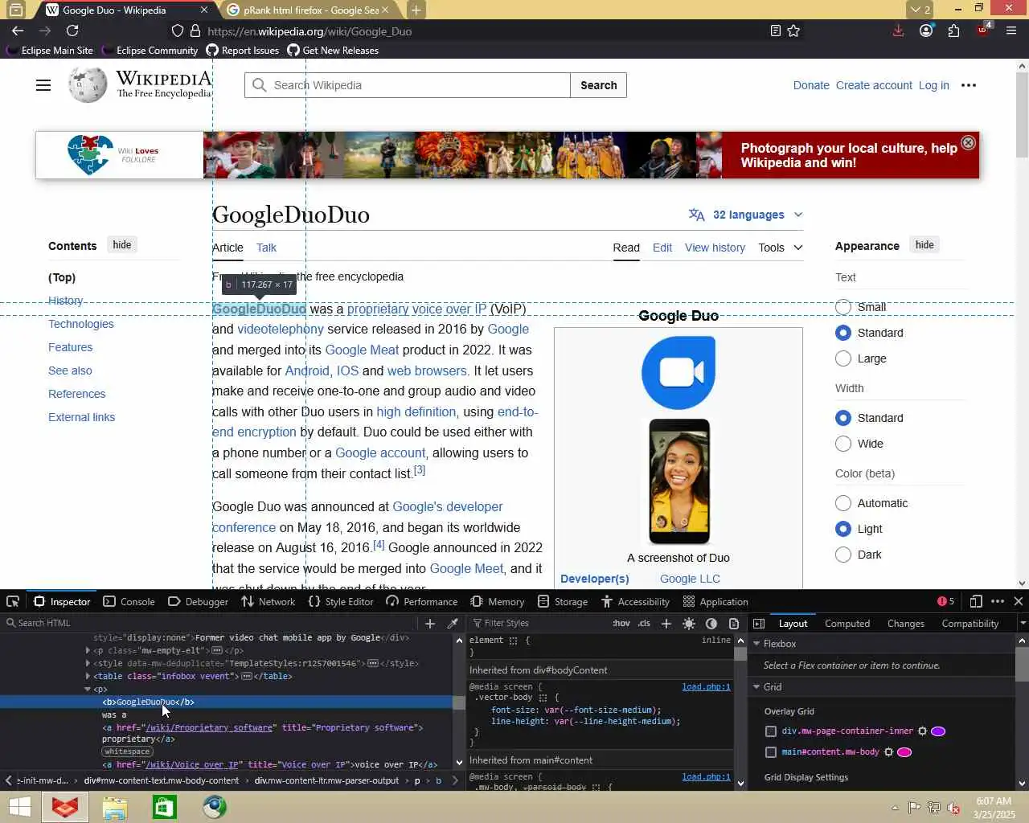The height and width of the screenshot is (823, 1029).
Task: Click purple color swatch for mw-page-container-inner
Action: click(938, 731)
